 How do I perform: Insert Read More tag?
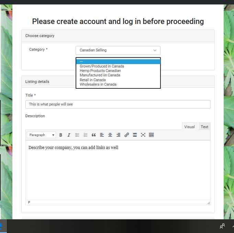tap(135, 135)
